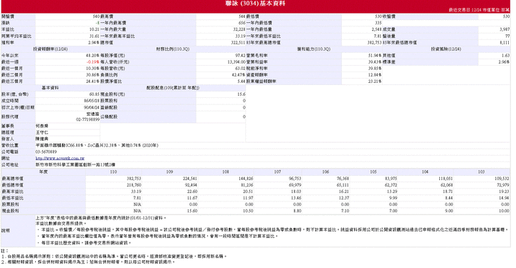The height and width of the screenshot is (268, 516).
Task: Click the 投資風險(12/24) section header
Action: coord(446,49)
